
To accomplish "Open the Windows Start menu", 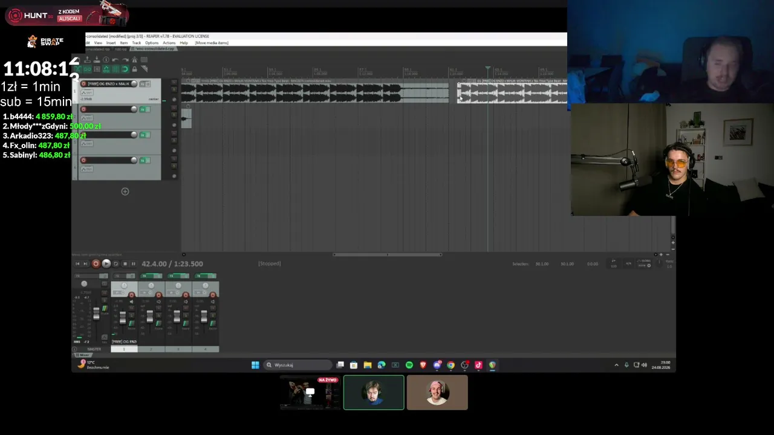I will [255, 365].
